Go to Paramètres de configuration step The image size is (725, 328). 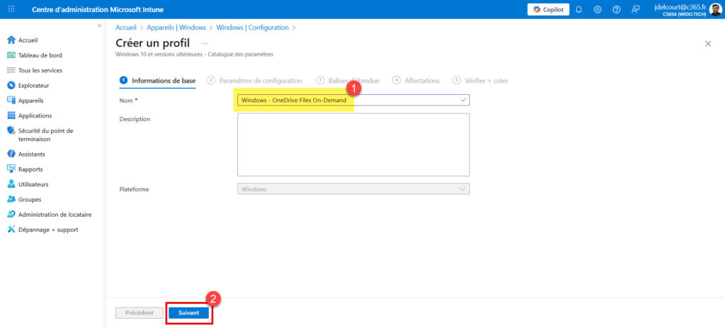tap(260, 81)
